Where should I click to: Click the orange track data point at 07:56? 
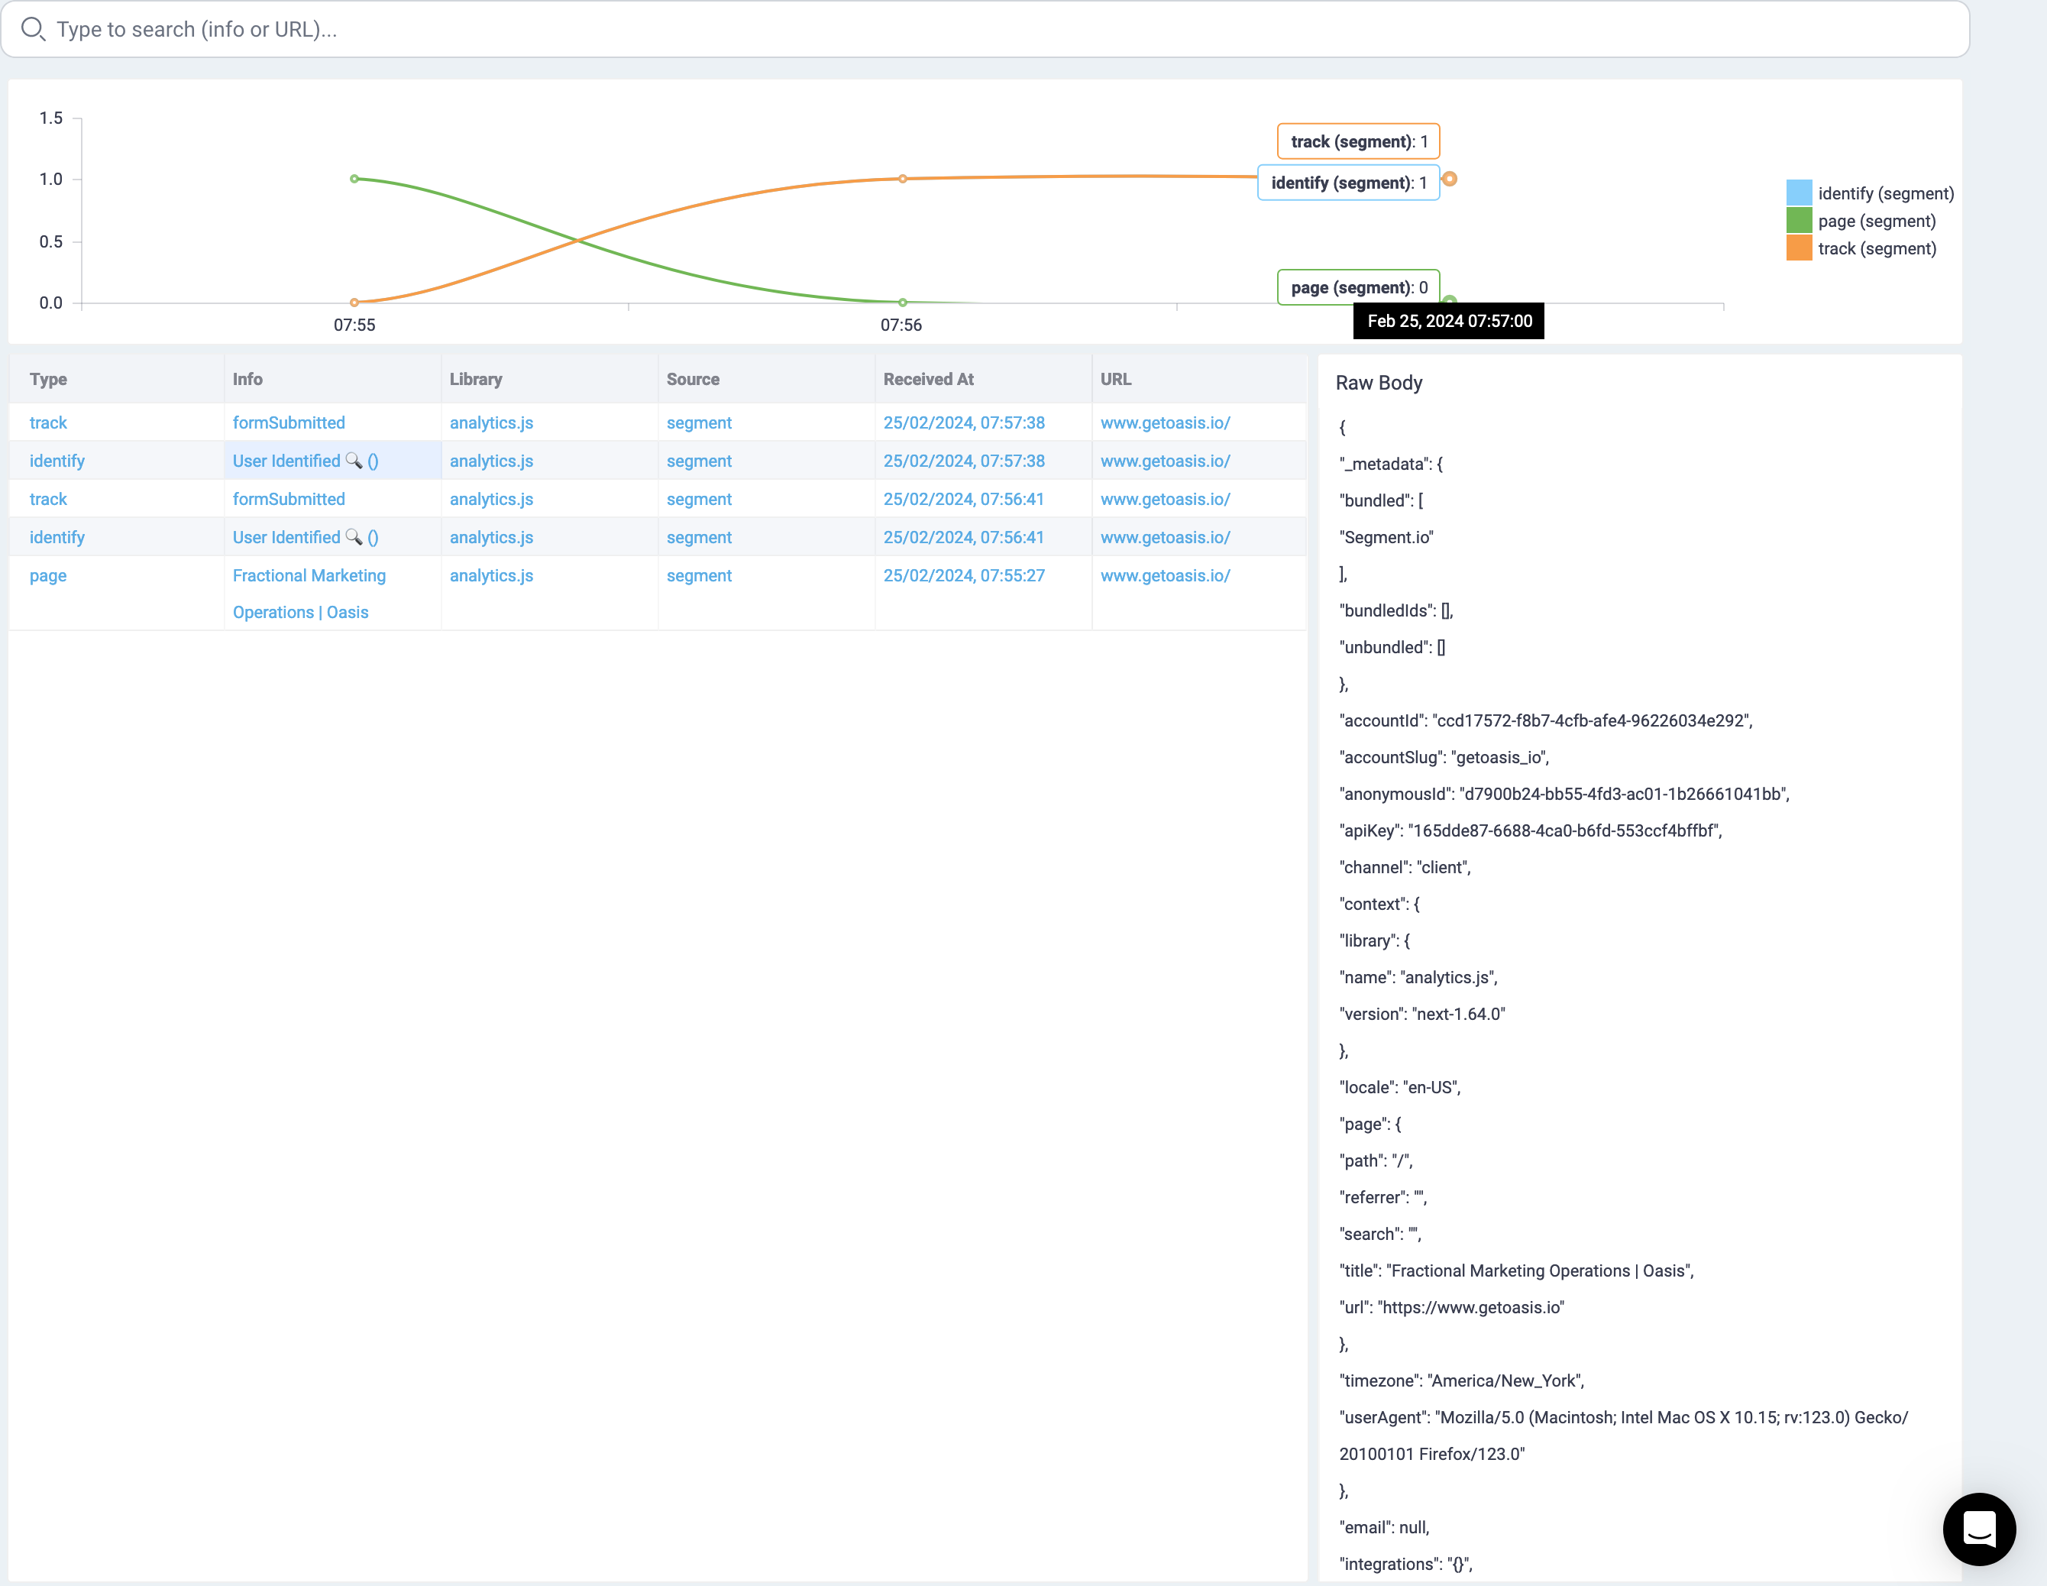[x=903, y=178]
